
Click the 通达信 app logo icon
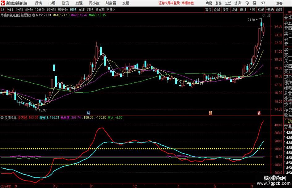pyautogui.click(x=3, y=3)
